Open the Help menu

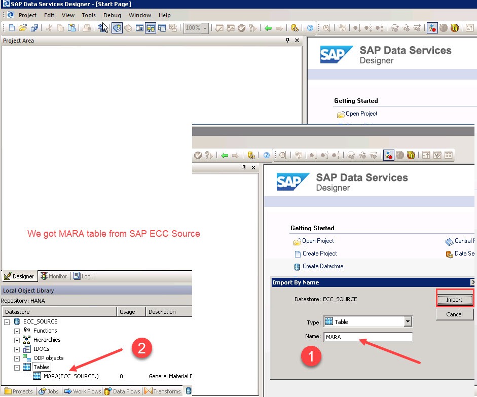[164, 15]
